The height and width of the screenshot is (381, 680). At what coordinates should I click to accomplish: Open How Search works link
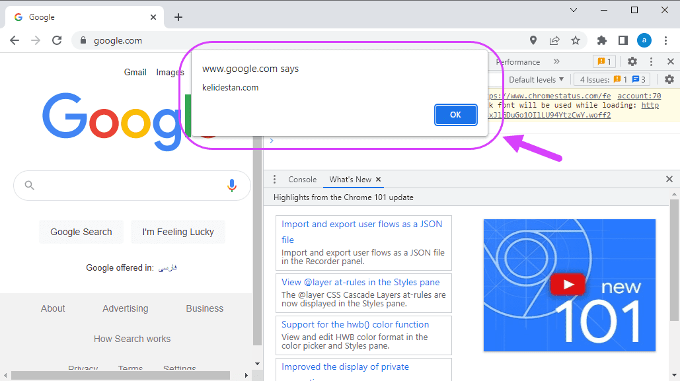click(132, 339)
